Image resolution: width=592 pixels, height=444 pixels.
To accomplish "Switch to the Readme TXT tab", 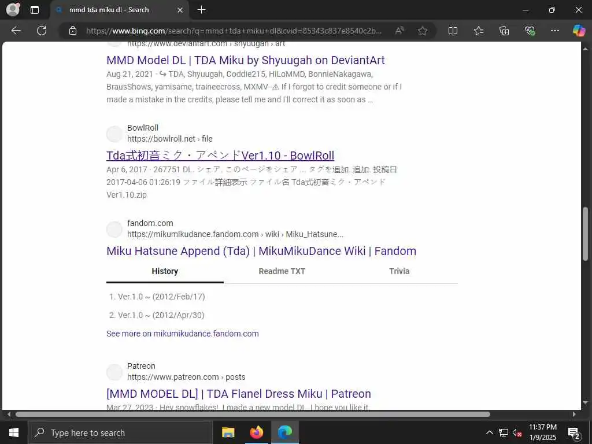I will click(x=282, y=271).
